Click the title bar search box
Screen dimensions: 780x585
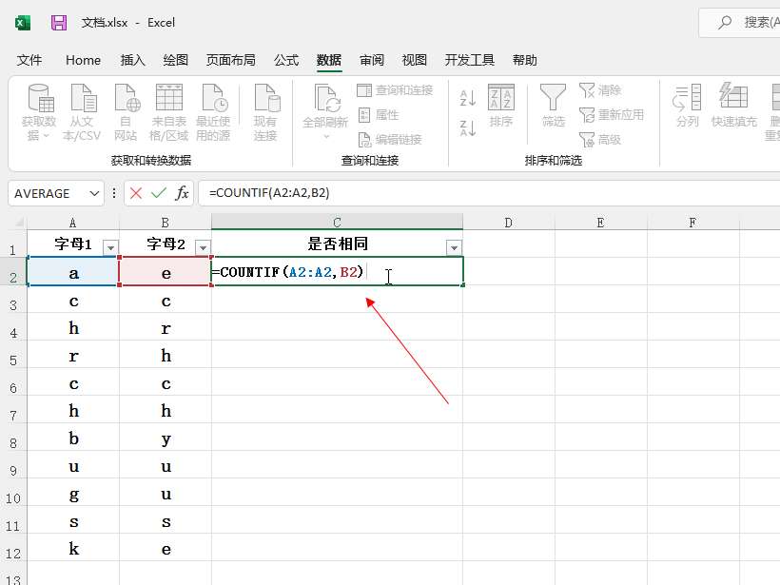click(740, 23)
